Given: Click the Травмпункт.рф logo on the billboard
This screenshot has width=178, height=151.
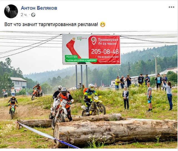Looking at the screenshot, I should click(x=82, y=39).
